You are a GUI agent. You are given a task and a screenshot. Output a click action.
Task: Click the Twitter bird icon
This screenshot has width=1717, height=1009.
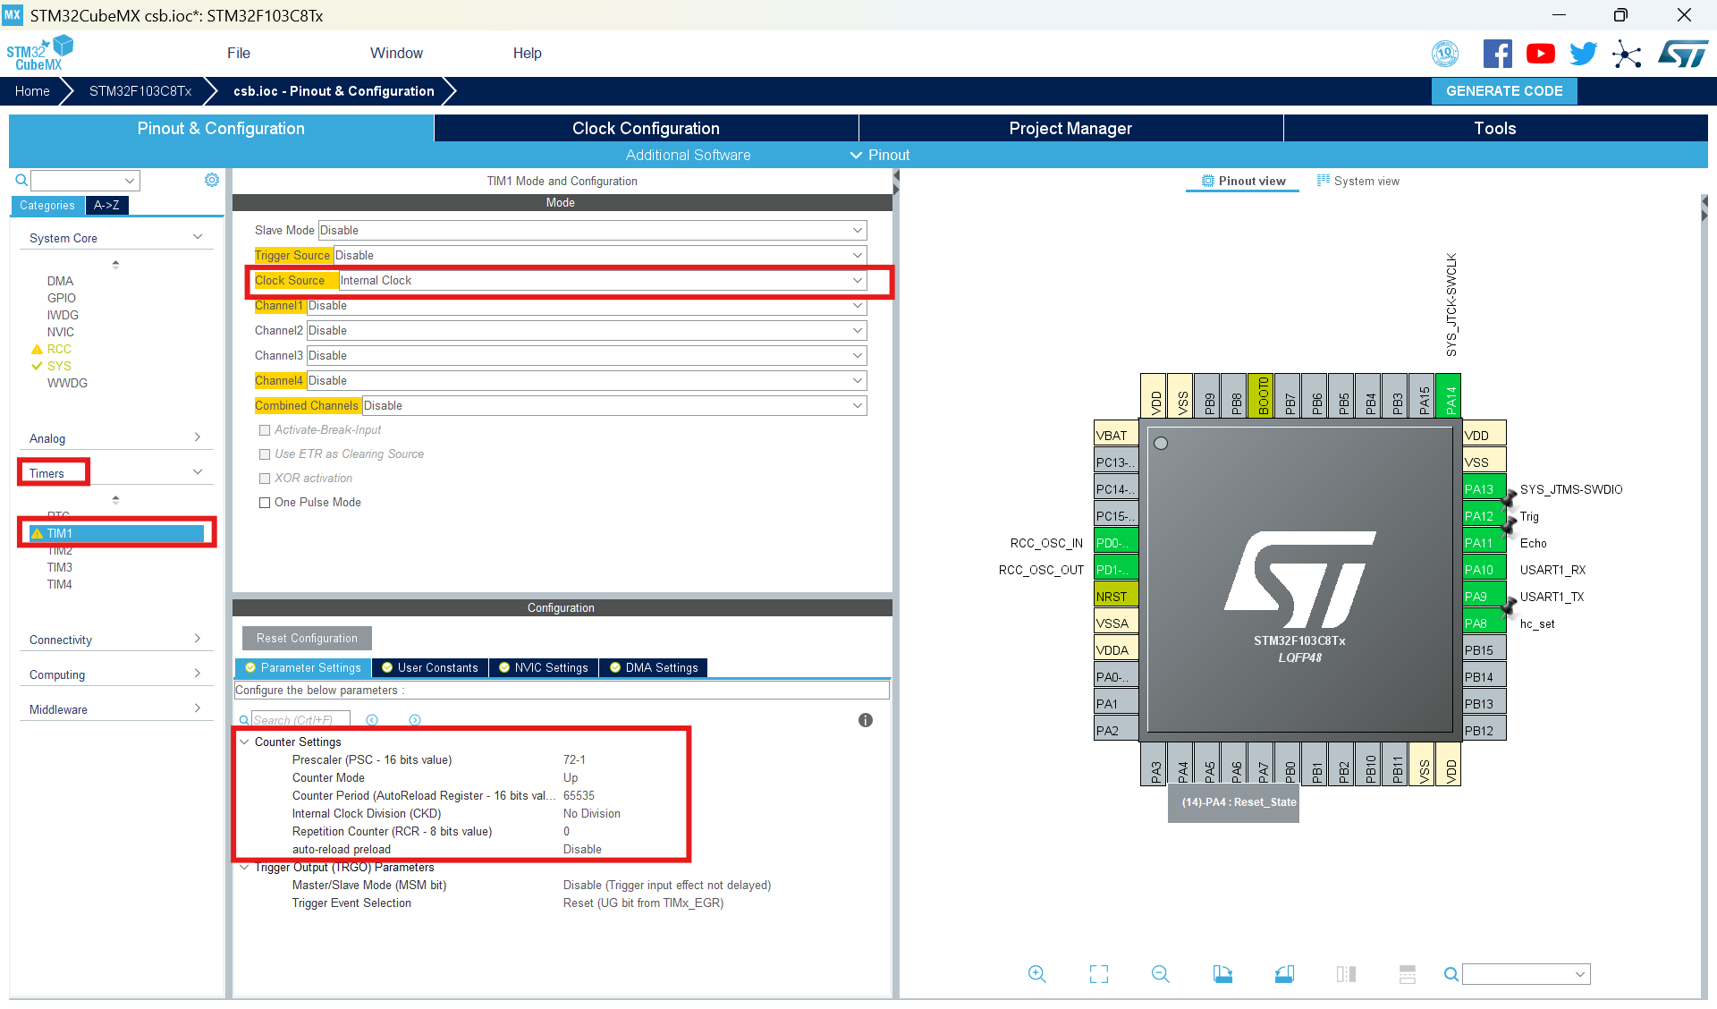pyautogui.click(x=1583, y=54)
